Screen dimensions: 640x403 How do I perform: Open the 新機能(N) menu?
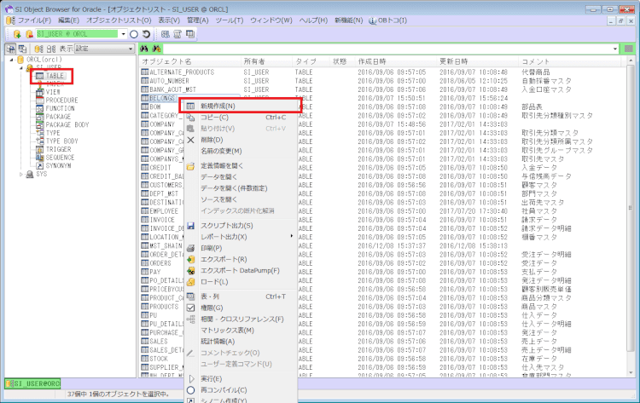348,20
